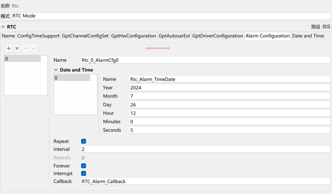Click the Interval value field
Viewport: 332px width, 194px height.
204,149
